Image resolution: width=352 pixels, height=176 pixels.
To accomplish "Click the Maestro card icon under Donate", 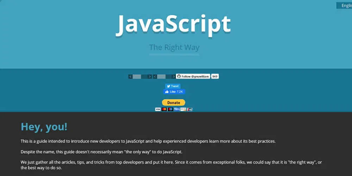I will 171,109.
